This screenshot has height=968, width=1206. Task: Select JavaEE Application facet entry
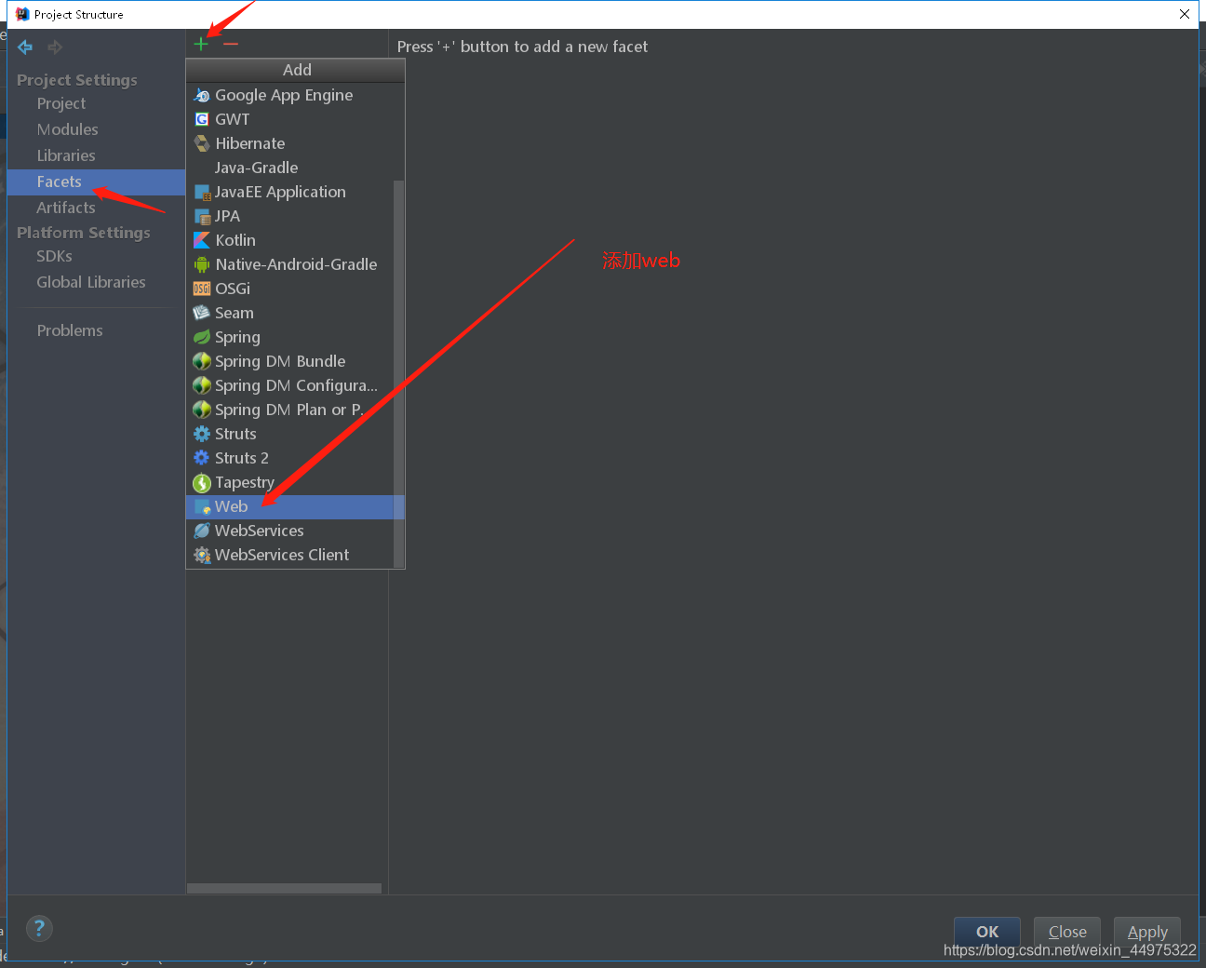tap(290, 192)
